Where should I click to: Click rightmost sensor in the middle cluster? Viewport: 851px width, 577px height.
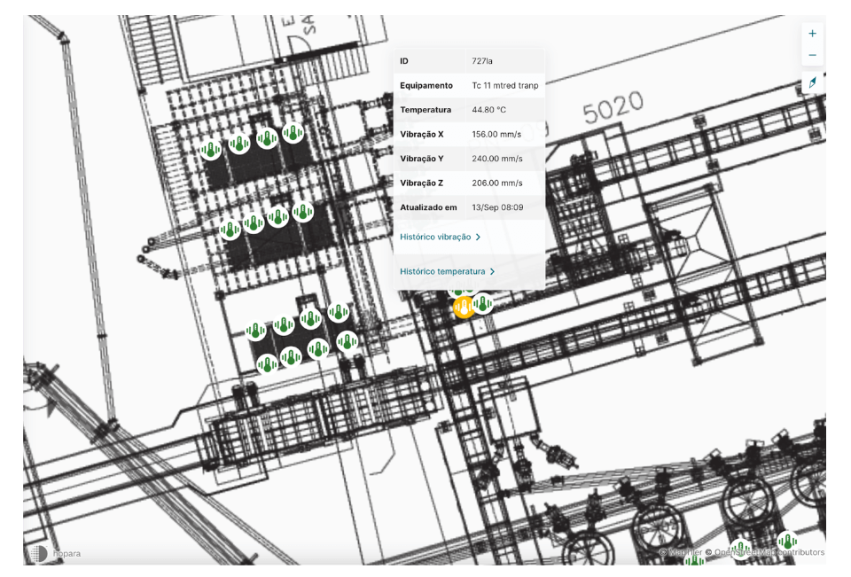click(302, 212)
